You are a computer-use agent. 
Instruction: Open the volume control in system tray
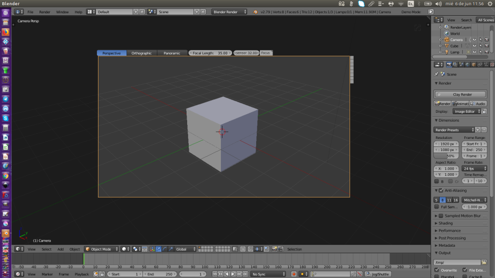439,4
